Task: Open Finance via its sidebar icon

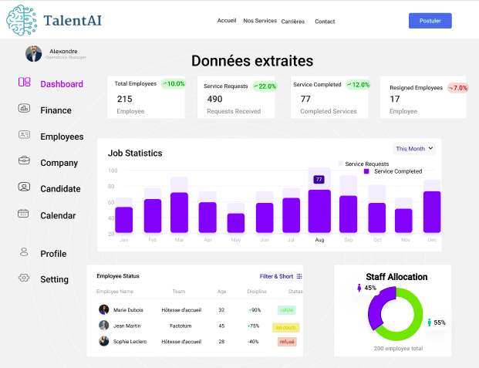Action: 24,109
